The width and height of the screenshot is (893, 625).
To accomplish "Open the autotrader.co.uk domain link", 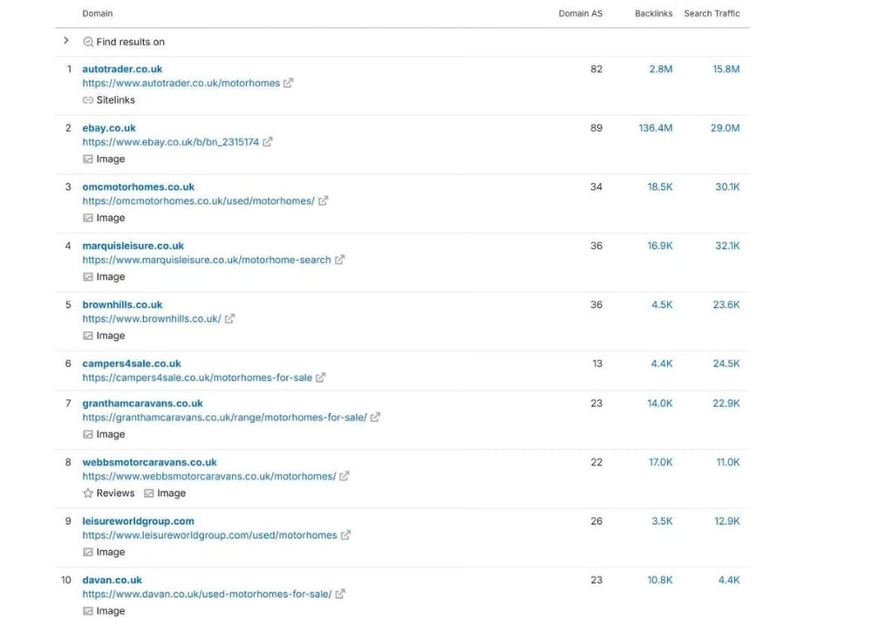I will pyautogui.click(x=122, y=69).
